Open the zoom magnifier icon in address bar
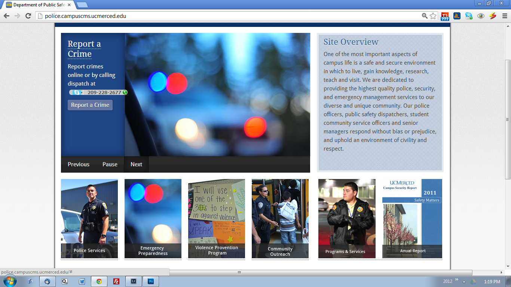Viewport: 511px width, 287px height. [425, 16]
